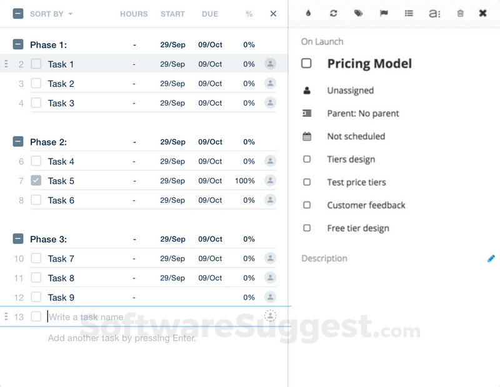The height and width of the screenshot is (387, 500).
Task: Open the color/priority droplet icon
Action: [308, 12]
